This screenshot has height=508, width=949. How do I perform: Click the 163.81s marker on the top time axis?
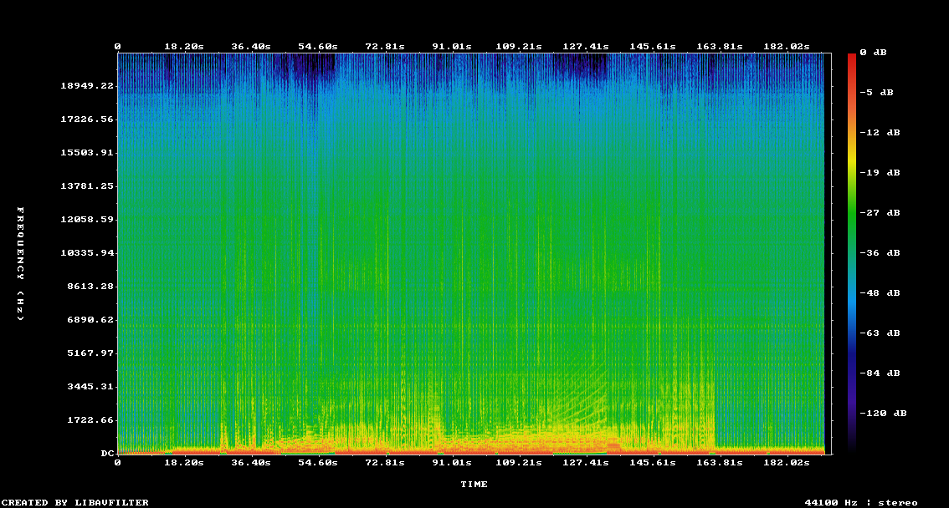click(720, 47)
